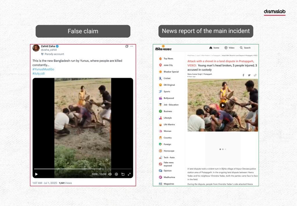Open Zahid Zaha's profile avatar
This screenshot has height=206, width=297.
click(36, 48)
